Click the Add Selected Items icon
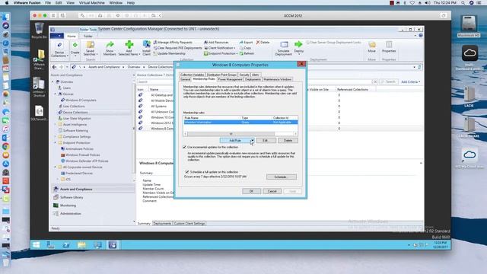Viewport: 487px width, 274px height. click(129, 45)
